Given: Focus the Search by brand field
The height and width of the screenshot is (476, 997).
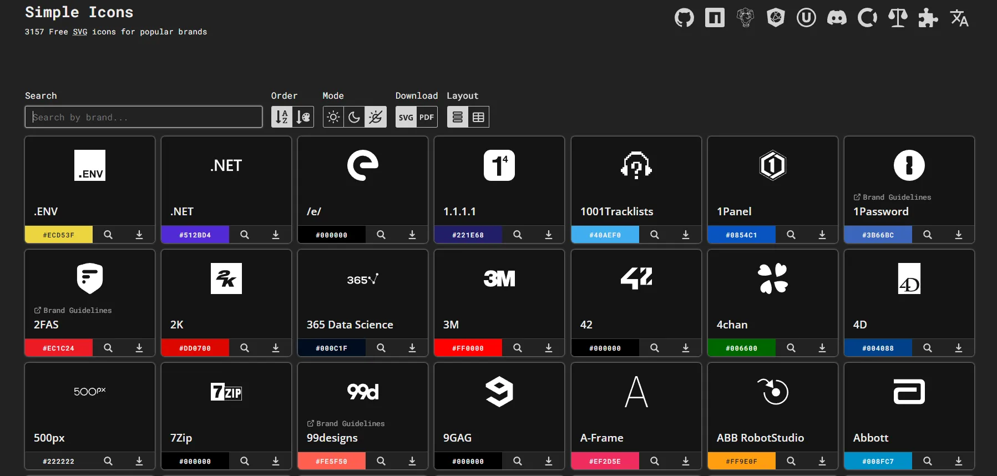Looking at the screenshot, I should [144, 117].
